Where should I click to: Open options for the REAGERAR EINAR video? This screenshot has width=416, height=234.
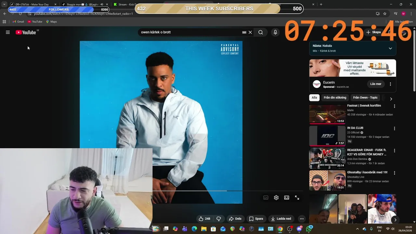[x=395, y=151]
